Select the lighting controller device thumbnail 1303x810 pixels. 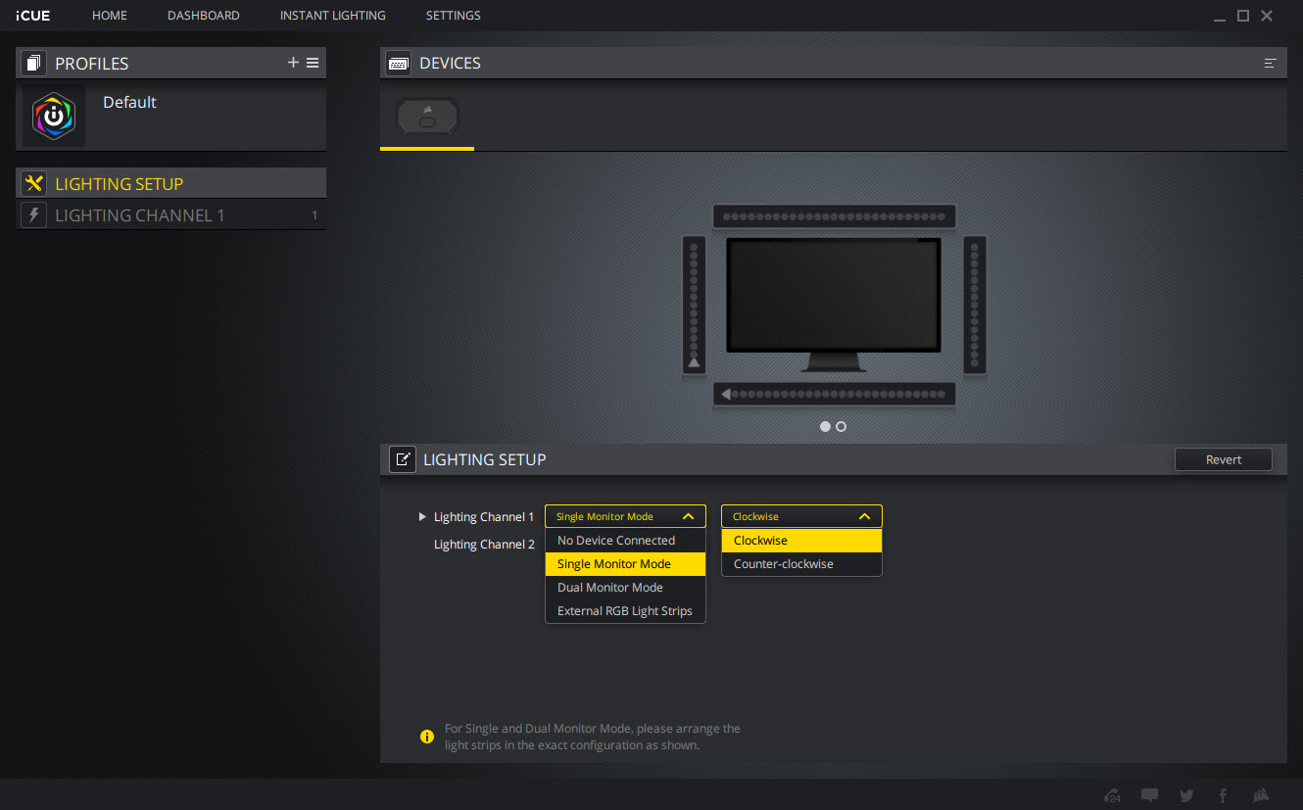[x=427, y=117]
